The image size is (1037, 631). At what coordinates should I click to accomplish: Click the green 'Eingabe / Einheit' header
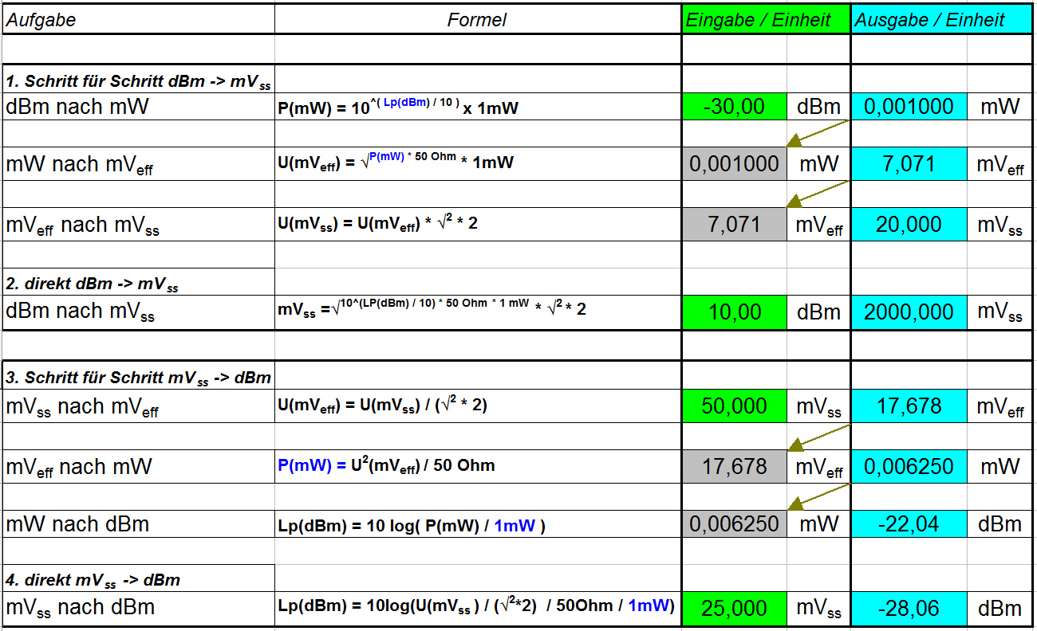tap(766, 20)
